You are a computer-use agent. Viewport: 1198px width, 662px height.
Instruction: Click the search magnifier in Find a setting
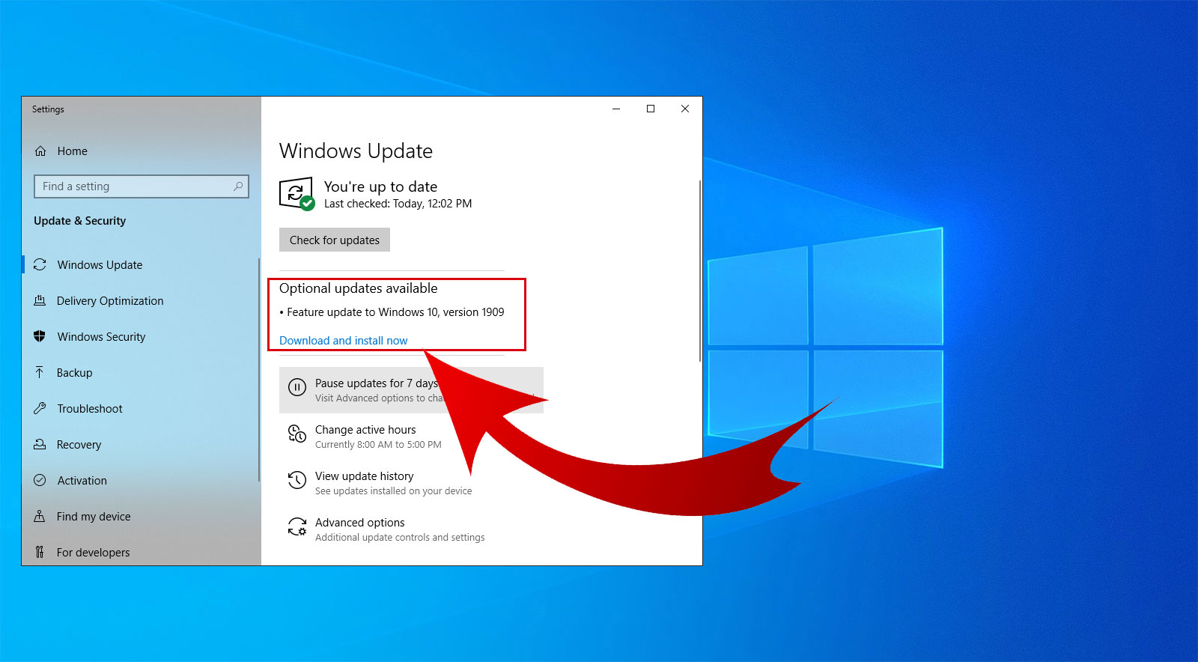[238, 186]
